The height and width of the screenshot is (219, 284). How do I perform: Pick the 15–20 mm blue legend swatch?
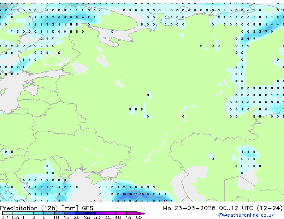coord(70,213)
